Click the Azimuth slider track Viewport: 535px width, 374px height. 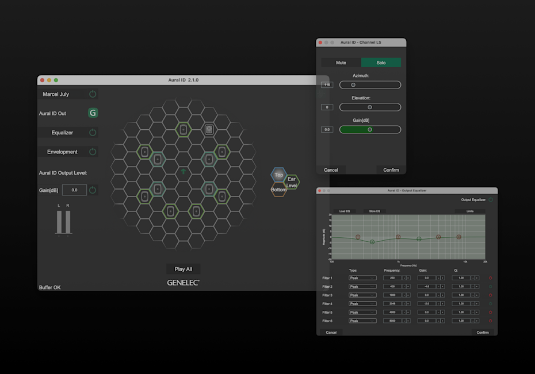370,85
